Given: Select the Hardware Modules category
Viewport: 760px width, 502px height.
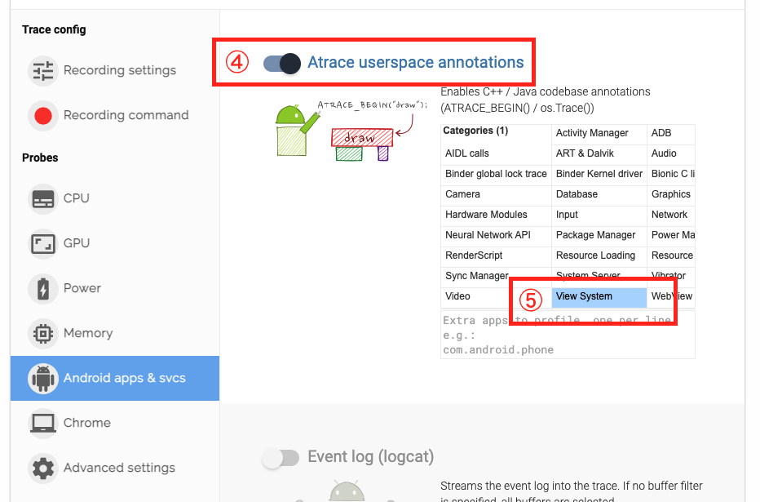Looking at the screenshot, I should tap(496, 215).
